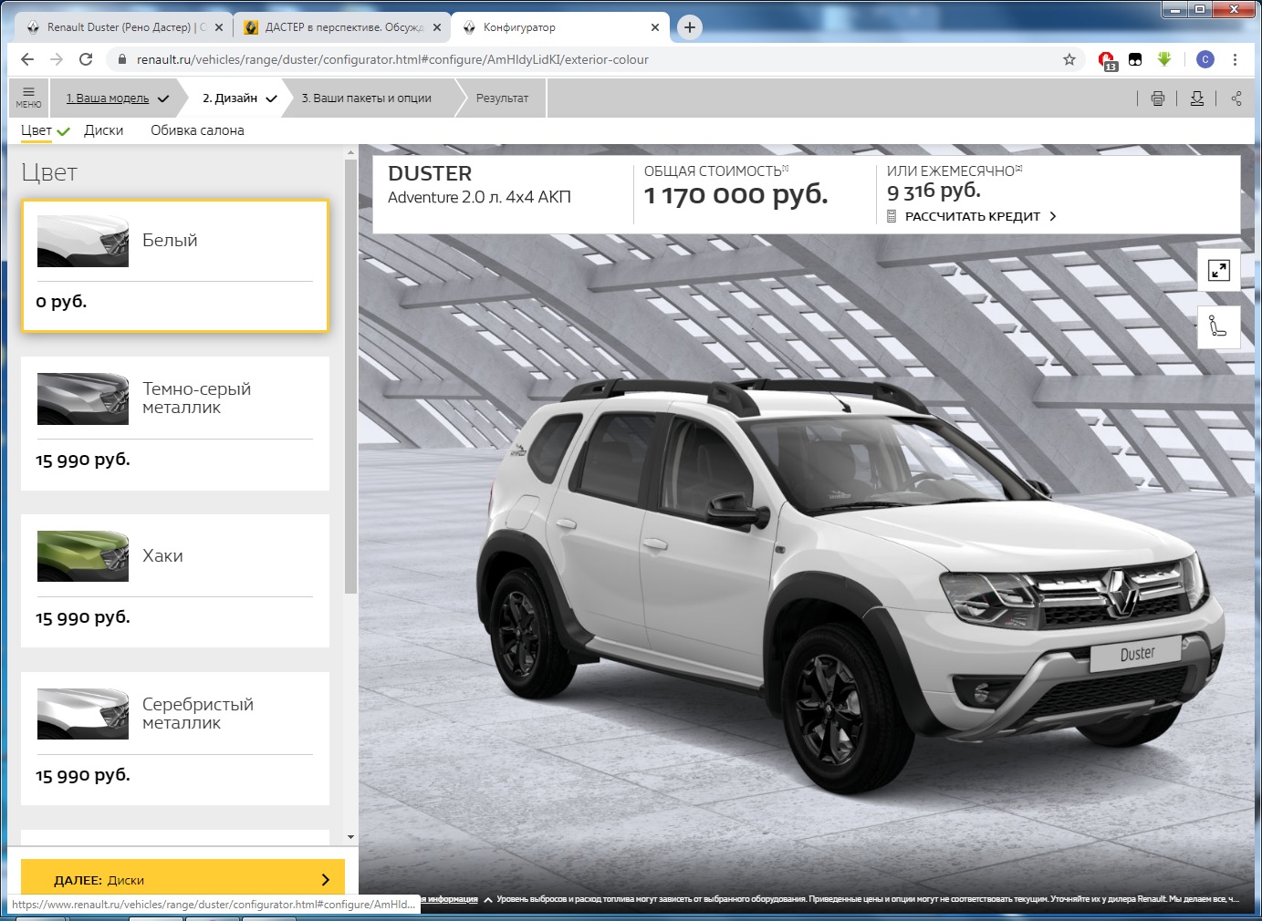Expand the 2. Дизайн step dropdown
The width and height of the screenshot is (1262, 921).
coord(271,98)
